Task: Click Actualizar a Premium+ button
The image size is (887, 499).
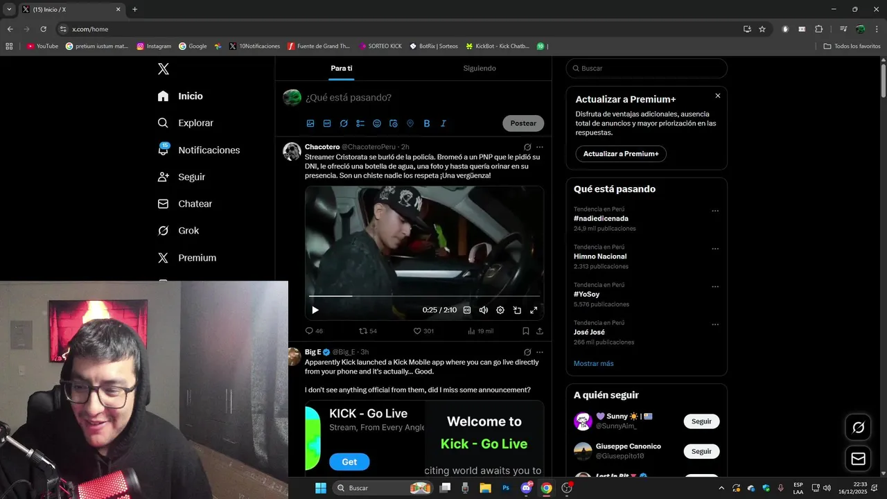Action: click(621, 154)
